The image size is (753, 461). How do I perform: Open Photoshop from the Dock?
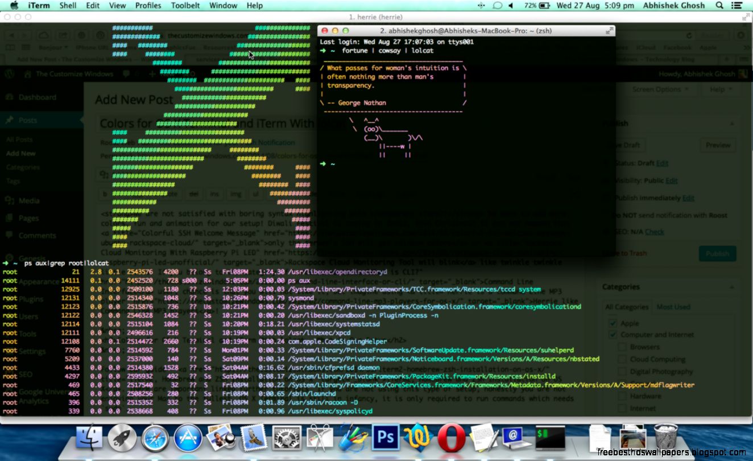386,437
